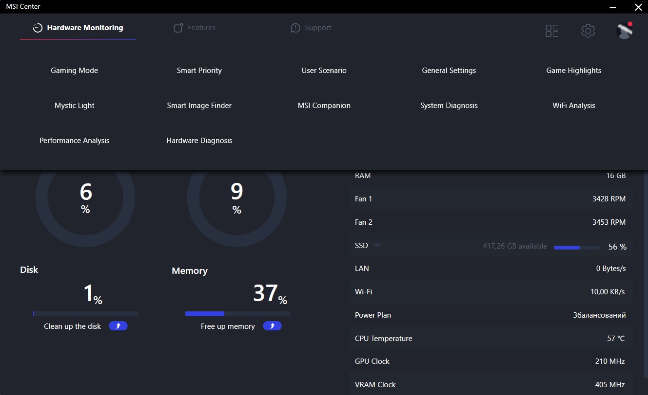
Task: Select Smart Priority from the features menu
Action: click(x=199, y=71)
